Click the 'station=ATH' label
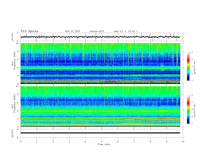206x159 pixels. (96, 31)
